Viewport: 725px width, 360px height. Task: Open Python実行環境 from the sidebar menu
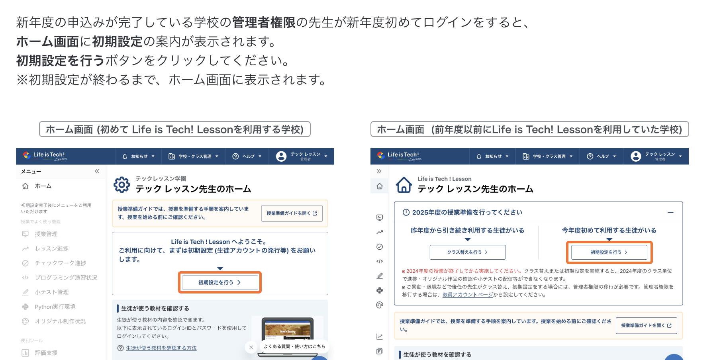click(55, 307)
